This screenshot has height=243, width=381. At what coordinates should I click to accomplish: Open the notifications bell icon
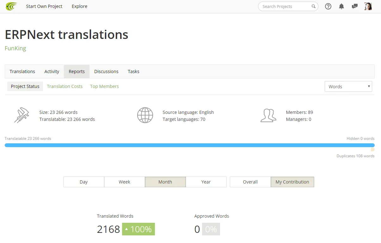coord(341,6)
